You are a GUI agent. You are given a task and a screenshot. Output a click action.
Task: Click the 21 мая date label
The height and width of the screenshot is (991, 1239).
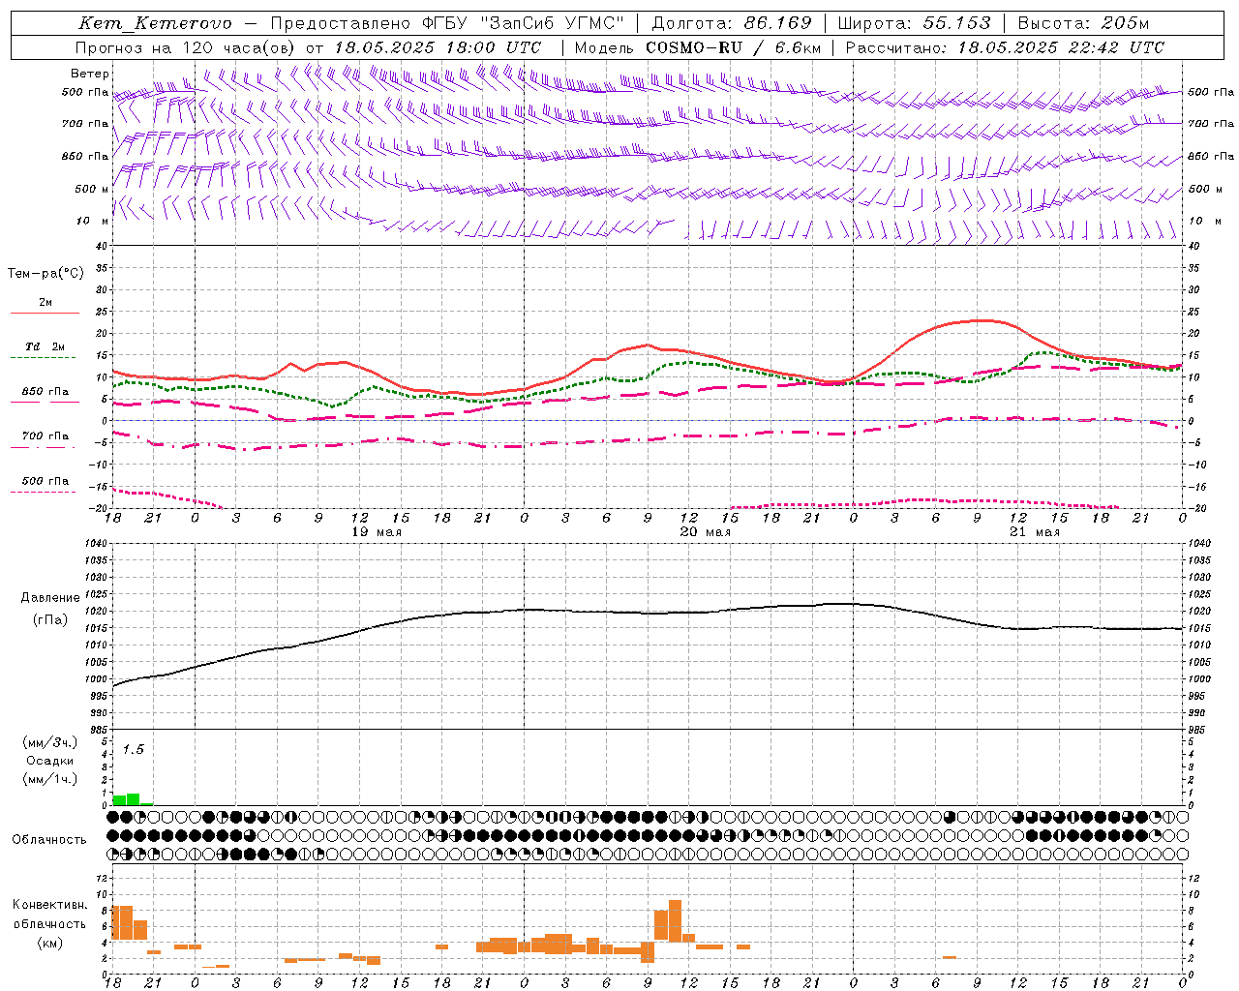tap(1035, 532)
